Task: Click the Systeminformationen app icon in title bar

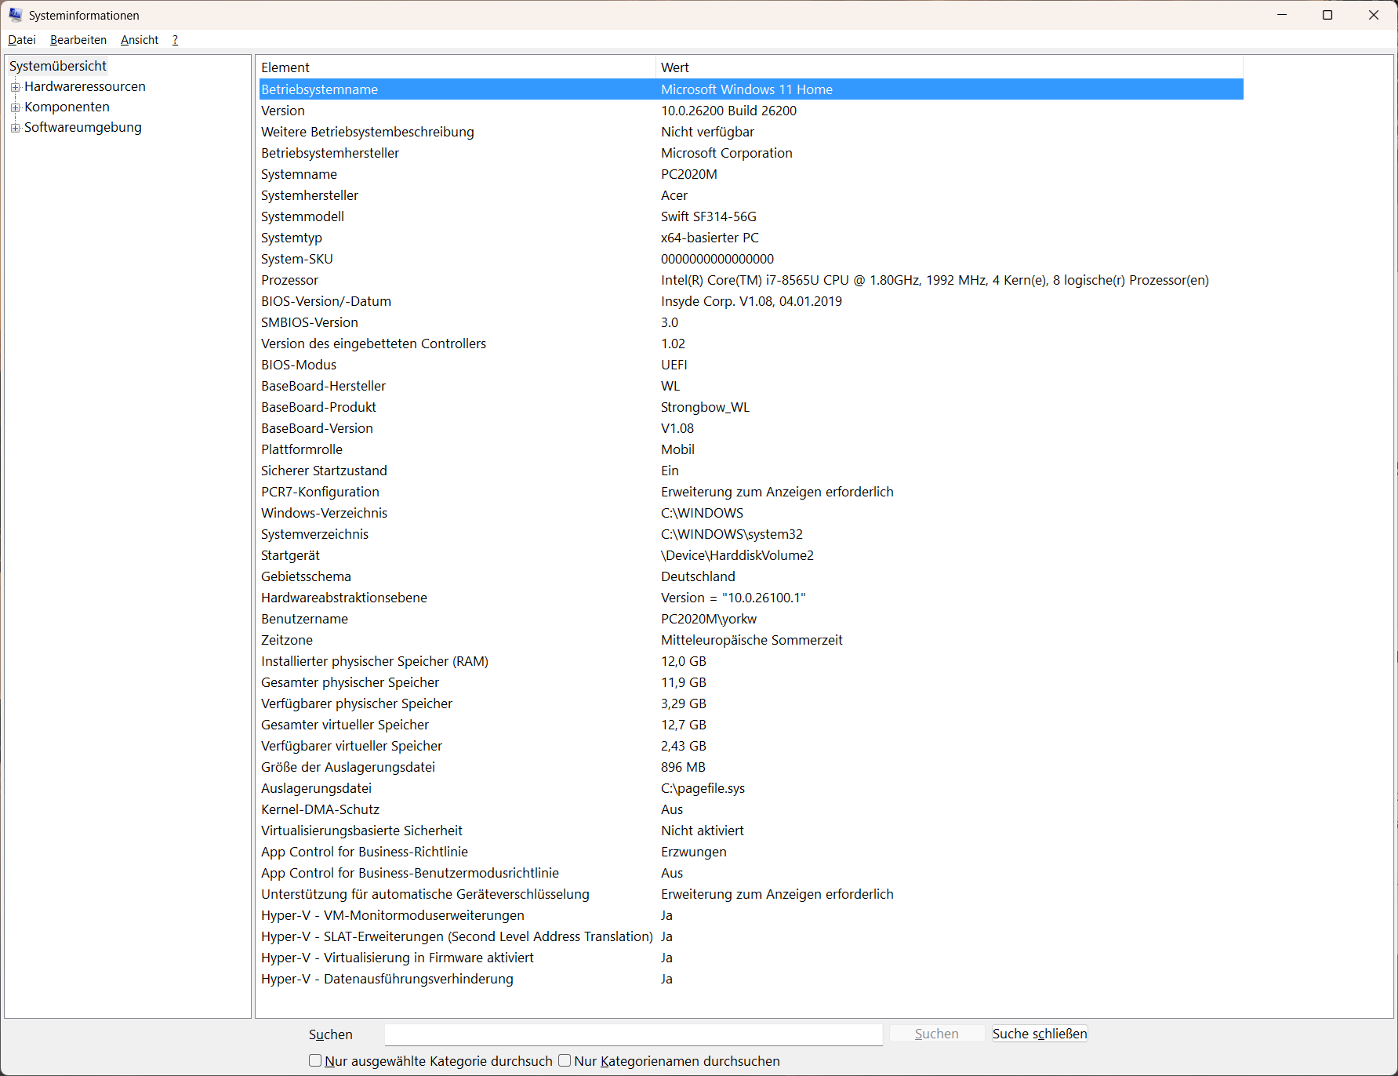Action: 16,15
